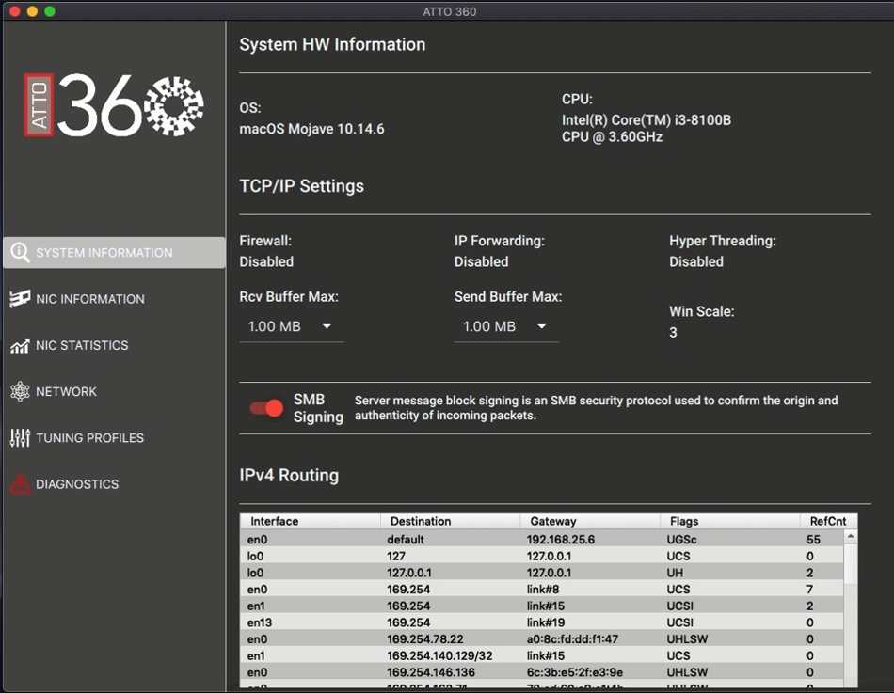Click the magnifier icon for System Information
The height and width of the screenshot is (693, 894).
tap(20, 252)
